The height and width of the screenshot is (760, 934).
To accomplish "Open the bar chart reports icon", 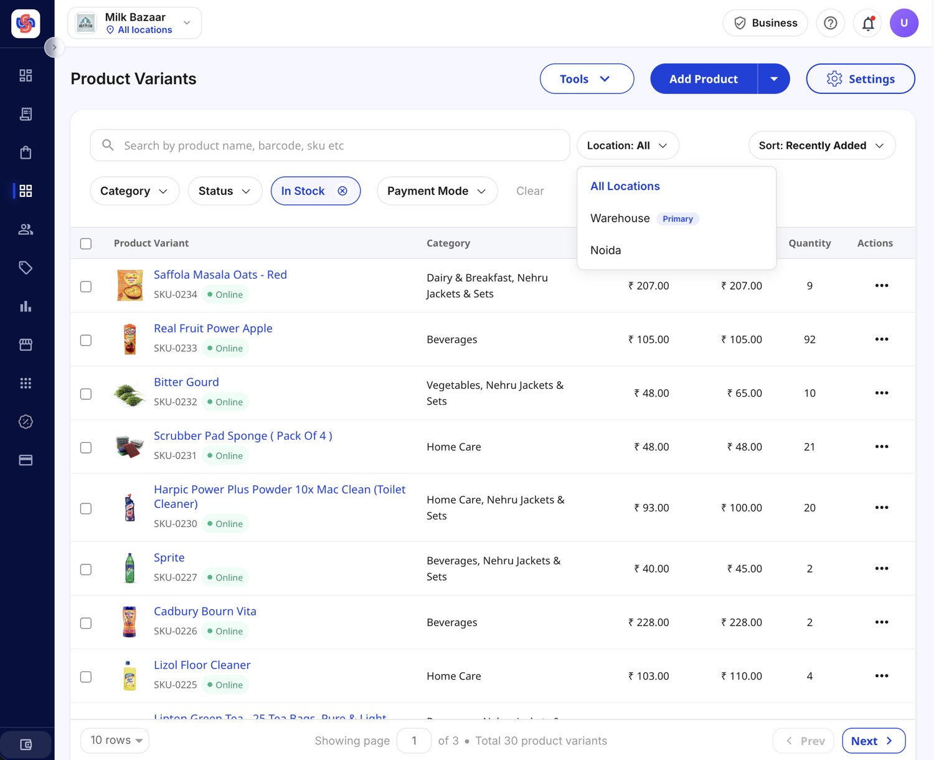I will coord(26,306).
